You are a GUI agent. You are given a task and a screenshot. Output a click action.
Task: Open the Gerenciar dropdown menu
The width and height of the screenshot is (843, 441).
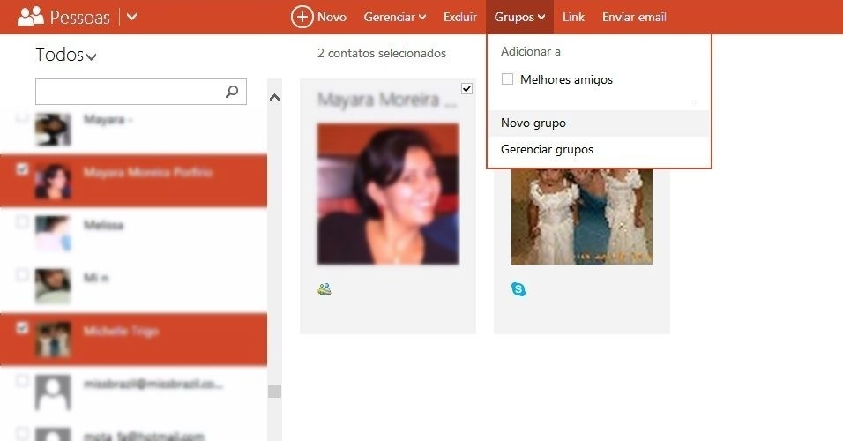click(395, 17)
